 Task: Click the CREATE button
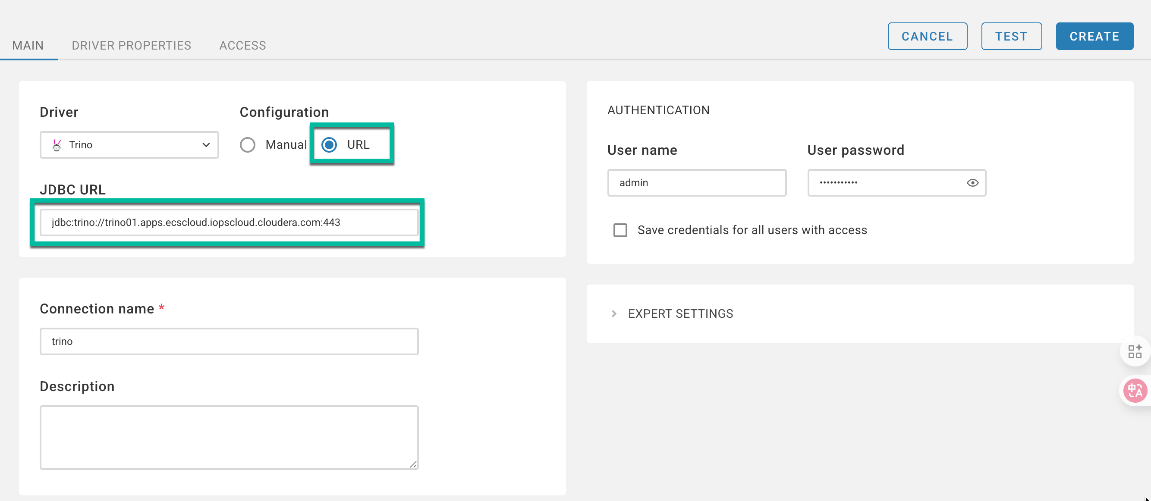click(1094, 37)
